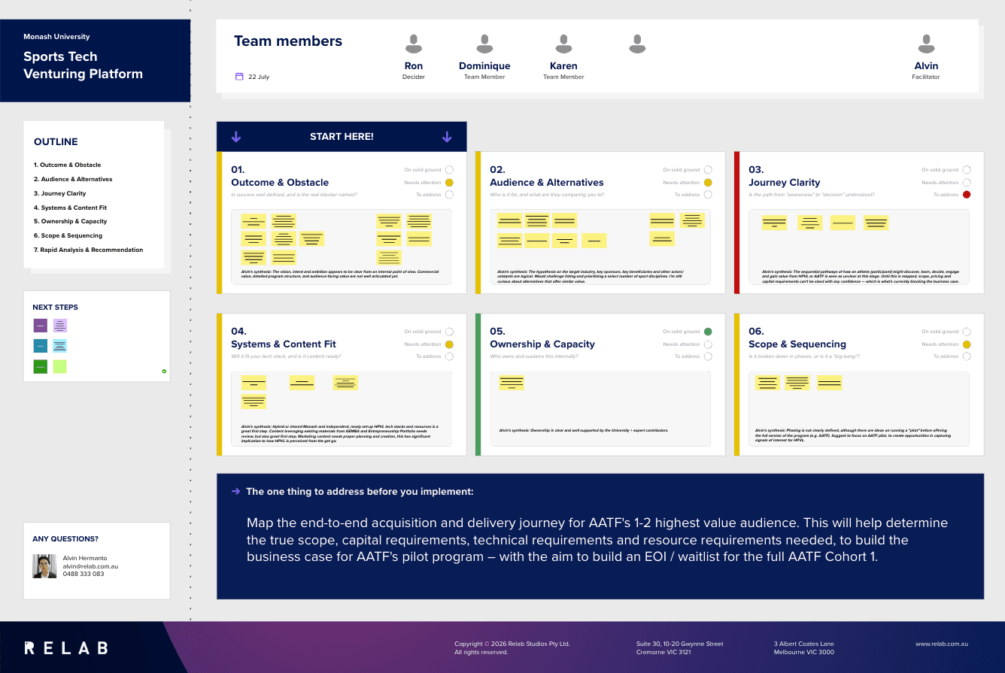Click the 'Monash University' label
Screen dimensions: 1005x673
(56, 36)
